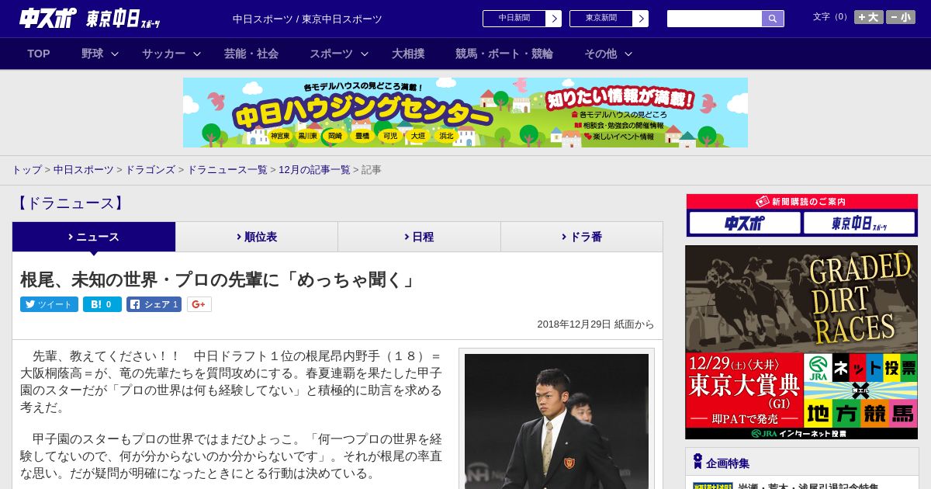Image resolution: width=931 pixels, height=489 pixels.
Task: Expand chevron next to スポーツ
Action: pos(365,54)
